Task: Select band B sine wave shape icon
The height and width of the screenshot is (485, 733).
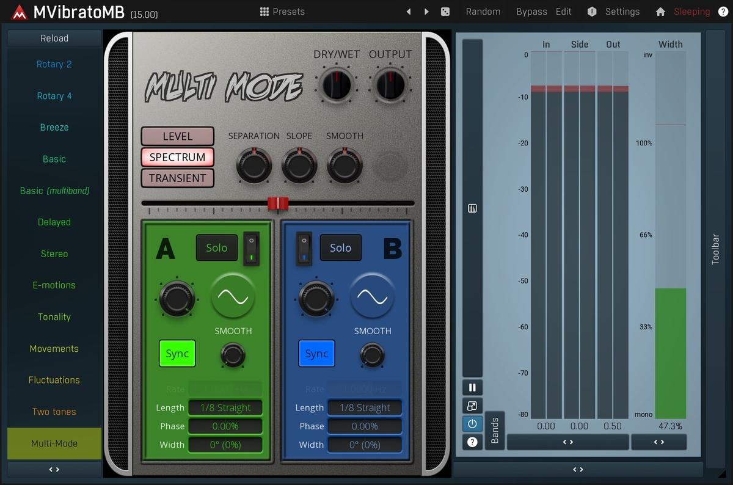Action: [x=372, y=296]
